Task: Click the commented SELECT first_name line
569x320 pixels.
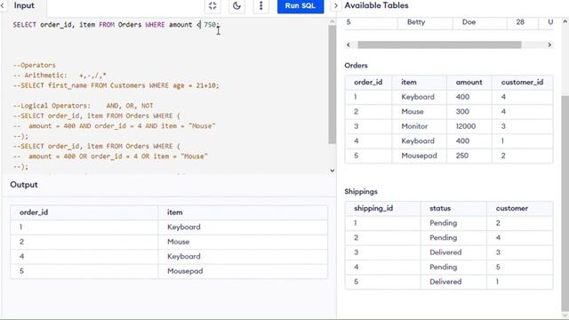Action: point(116,85)
